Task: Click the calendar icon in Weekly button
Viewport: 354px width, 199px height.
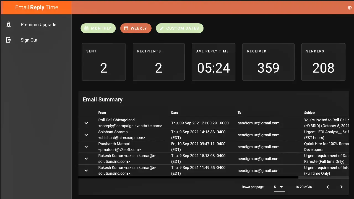Action: (126, 28)
